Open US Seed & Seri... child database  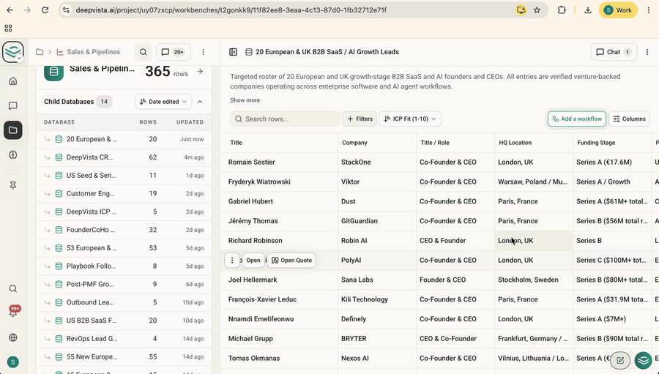(124, 175)
